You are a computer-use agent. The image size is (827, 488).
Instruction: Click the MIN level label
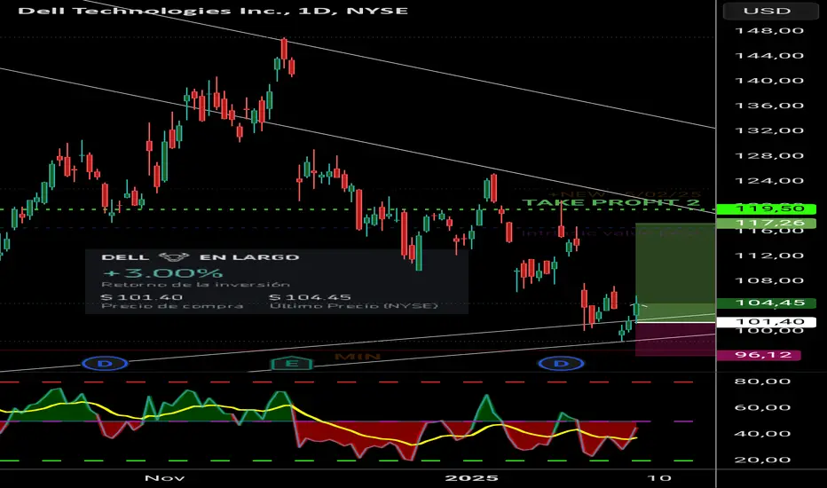[x=357, y=358]
